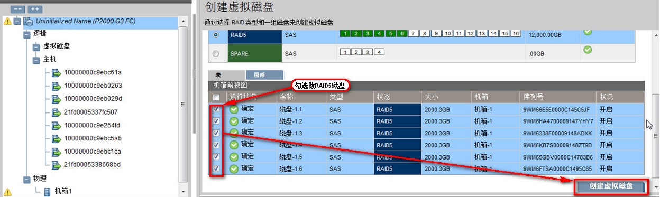Viewport: 660px width, 197px height.
Task: Click the enclosure icon next to 机箱1
Action: coord(47,191)
